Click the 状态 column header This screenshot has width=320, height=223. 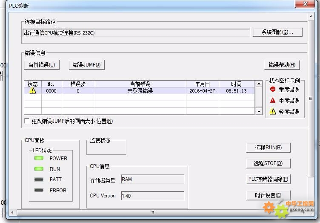(x=33, y=84)
